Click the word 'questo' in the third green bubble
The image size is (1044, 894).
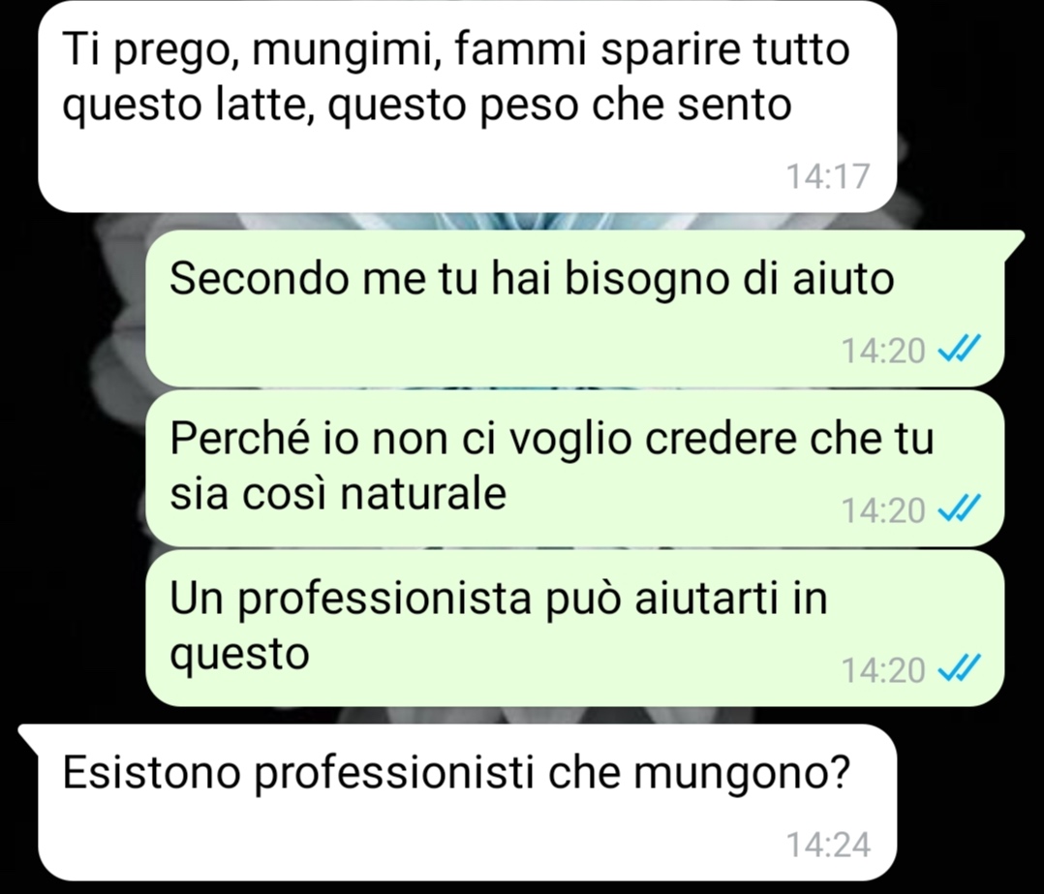[240, 655]
